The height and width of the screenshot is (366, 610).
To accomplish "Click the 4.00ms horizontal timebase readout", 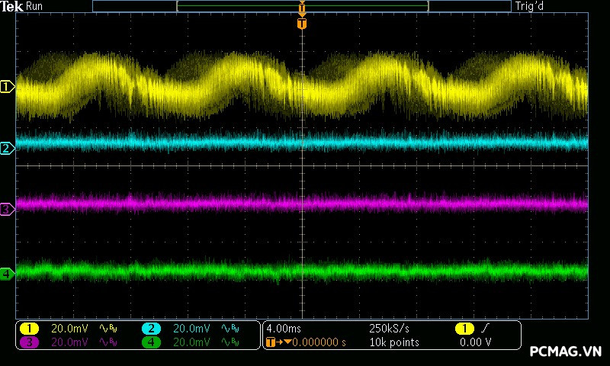I will 283,329.
